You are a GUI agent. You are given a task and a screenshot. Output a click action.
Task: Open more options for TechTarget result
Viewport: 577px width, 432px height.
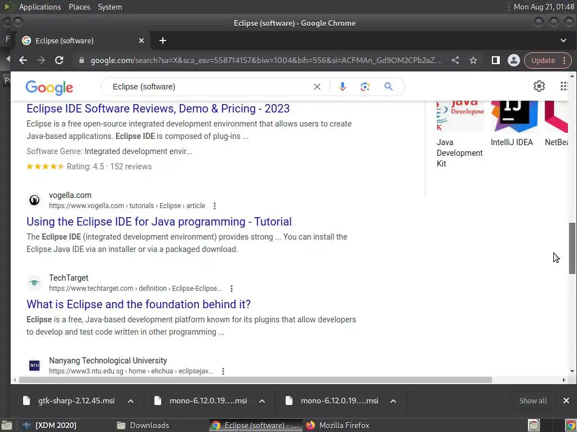point(232,289)
